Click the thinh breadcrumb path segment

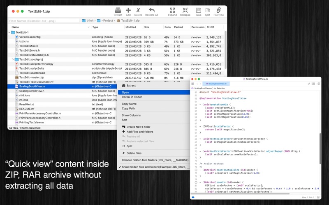coord(88,20)
